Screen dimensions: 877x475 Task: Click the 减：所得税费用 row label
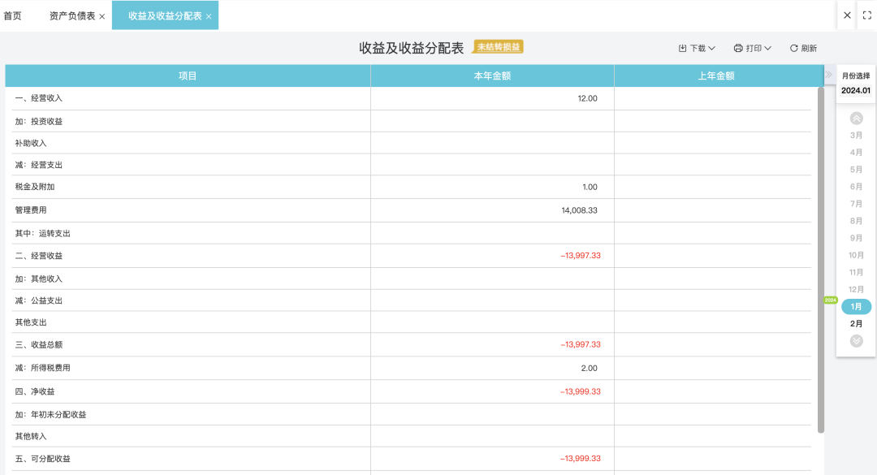[x=42, y=368]
